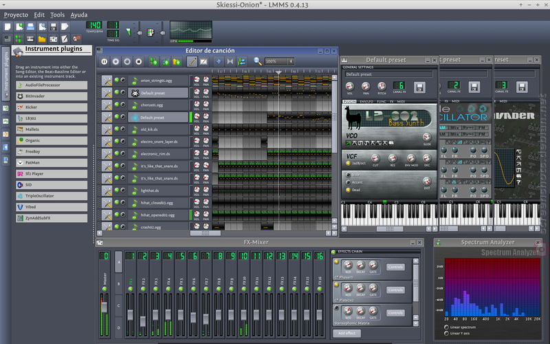Viewport: 550px width, 344px height.
Task: Toggle solo on the chorus01.ogg track
Action: [x=123, y=105]
